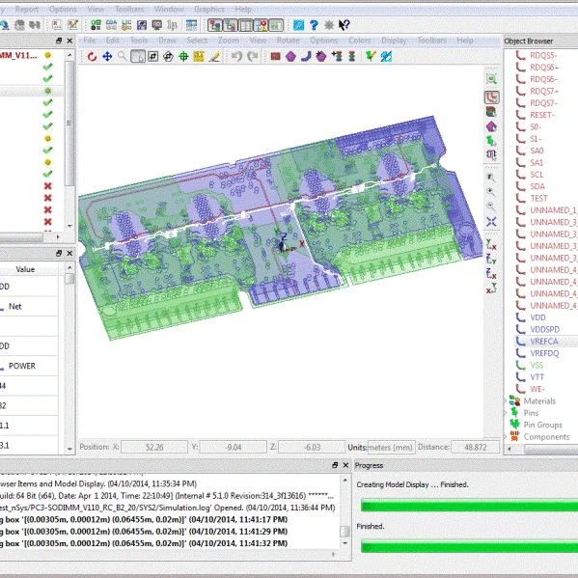Click the save floppy disk icon

tap(142, 25)
